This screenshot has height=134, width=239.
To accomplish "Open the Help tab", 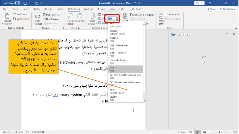I will coord(122,9).
